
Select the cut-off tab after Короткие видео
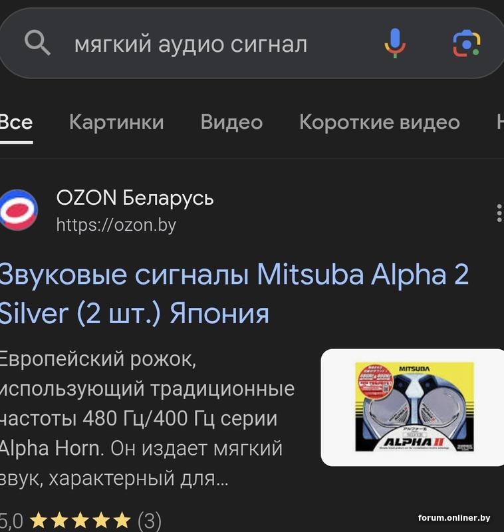[500, 122]
